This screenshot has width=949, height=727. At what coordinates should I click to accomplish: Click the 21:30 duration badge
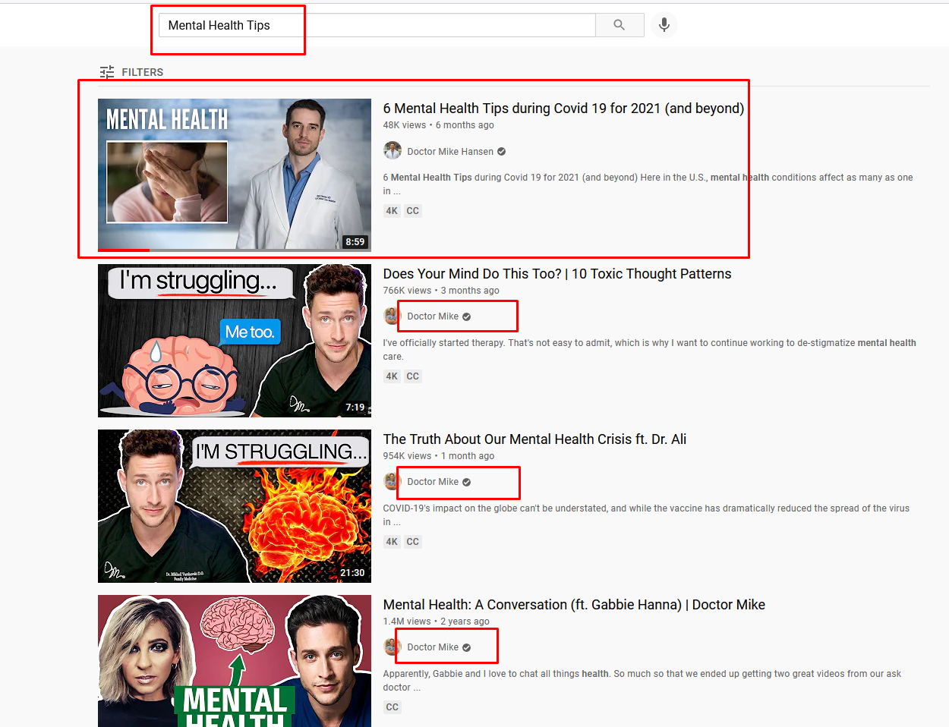coord(352,573)
